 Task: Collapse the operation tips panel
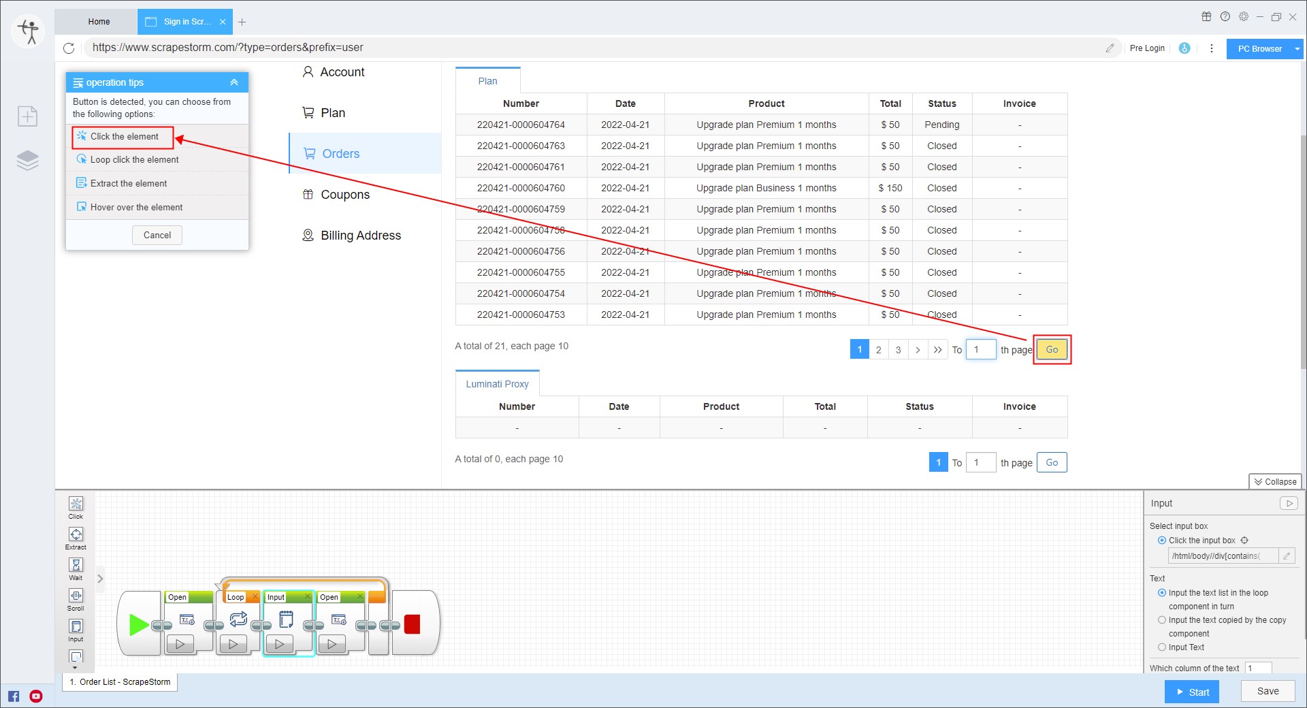pyautogui.click(x=233, y=82)
